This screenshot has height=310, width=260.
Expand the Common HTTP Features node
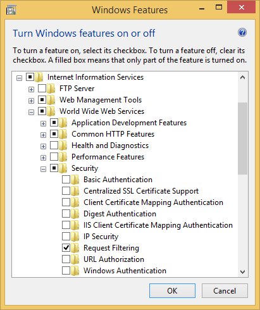[43, 135]
